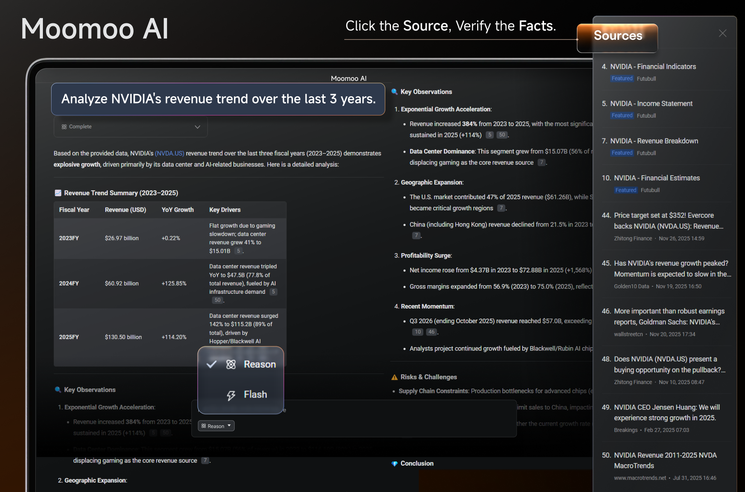Click citation 5 after 'sustained in 2025 (+114%)' at top right
The image size is (745, 492).
pos(490,135)
